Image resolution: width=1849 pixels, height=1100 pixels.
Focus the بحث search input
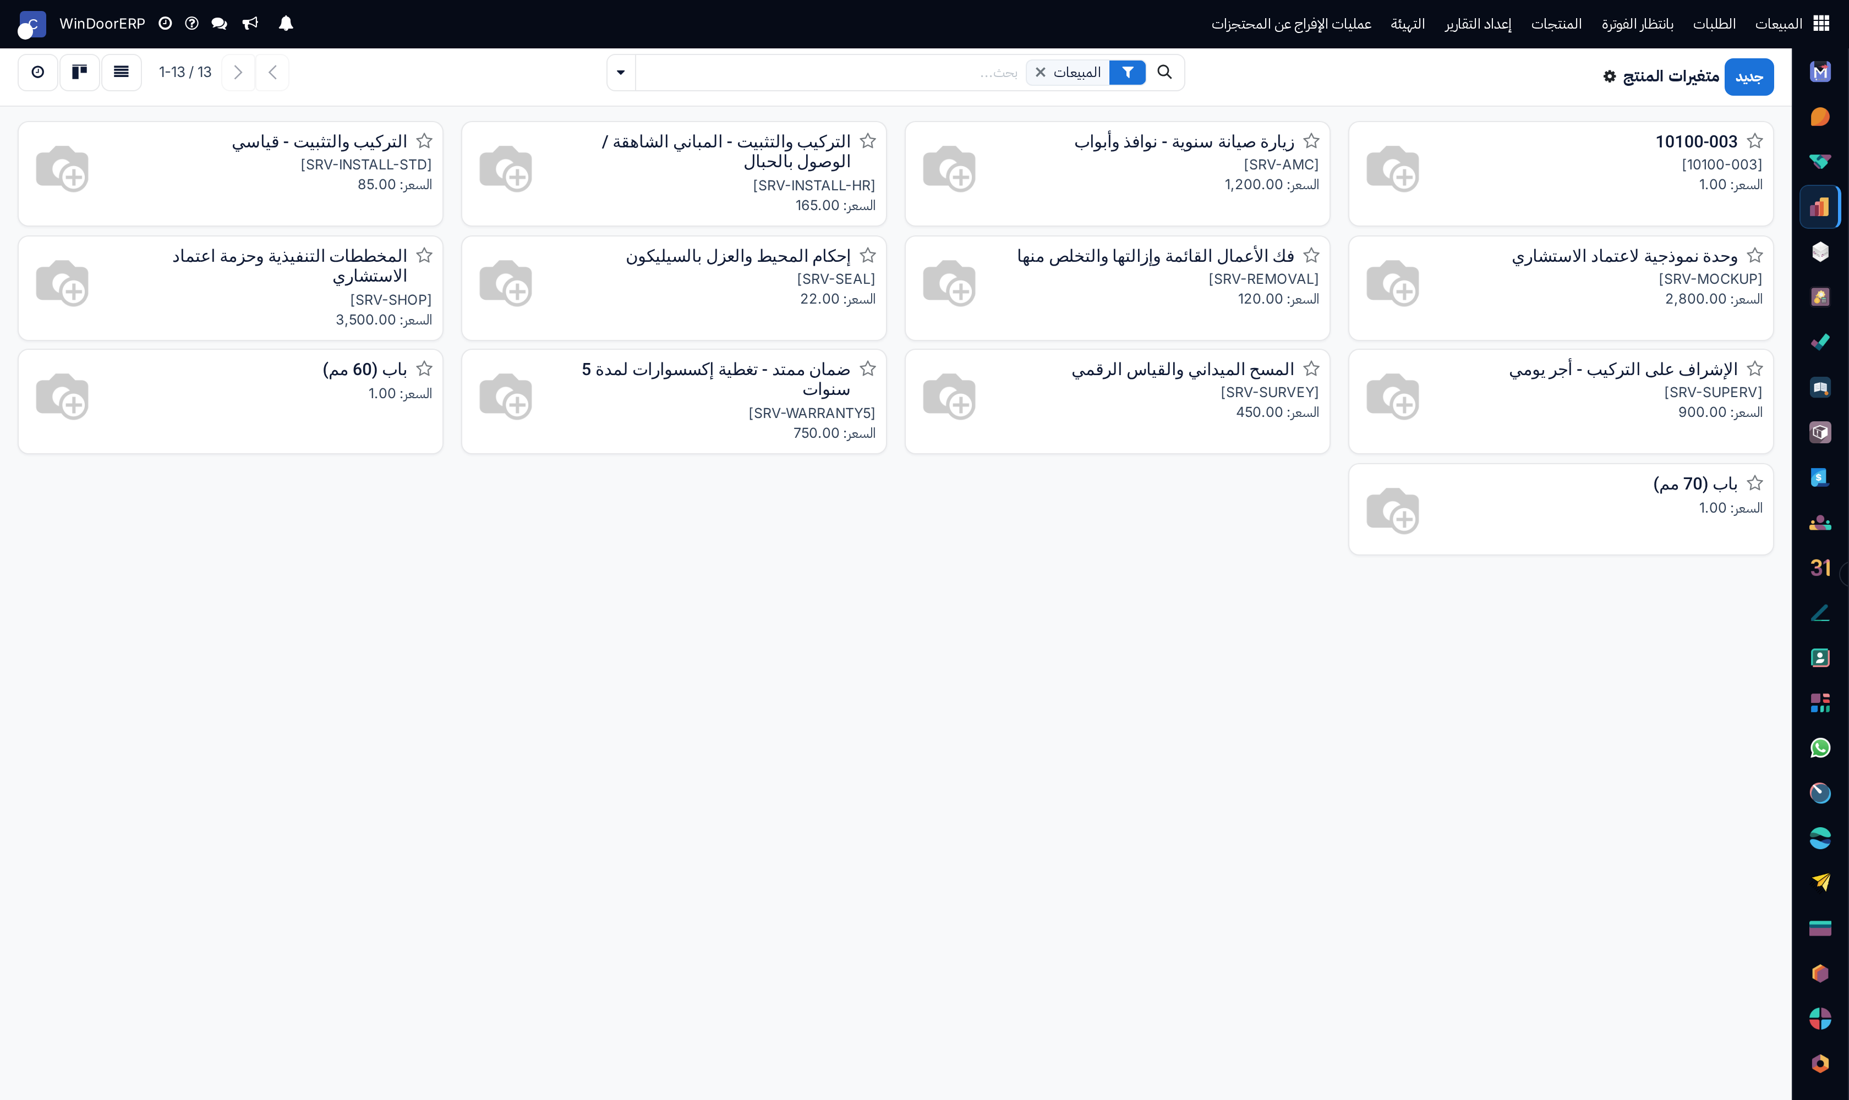click(831, 72)
